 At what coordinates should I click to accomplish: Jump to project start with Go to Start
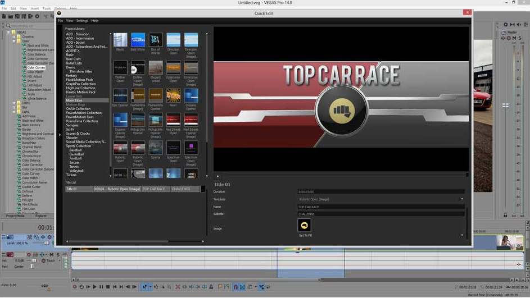click(x=115, y=287)
